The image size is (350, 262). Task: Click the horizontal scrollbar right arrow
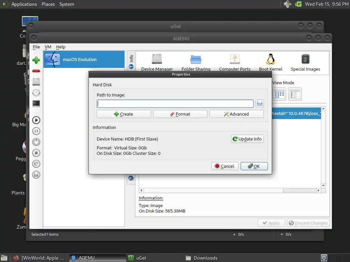319,190
